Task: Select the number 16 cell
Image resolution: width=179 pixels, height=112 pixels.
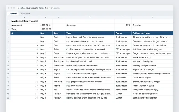Action: click(25, 98)
